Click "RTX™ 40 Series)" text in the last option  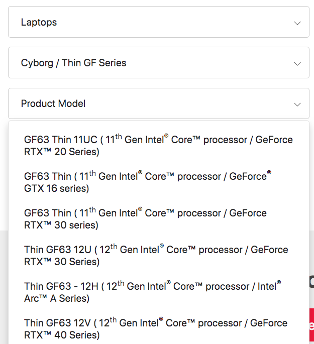pyautogui.click(x=62, y=335)
